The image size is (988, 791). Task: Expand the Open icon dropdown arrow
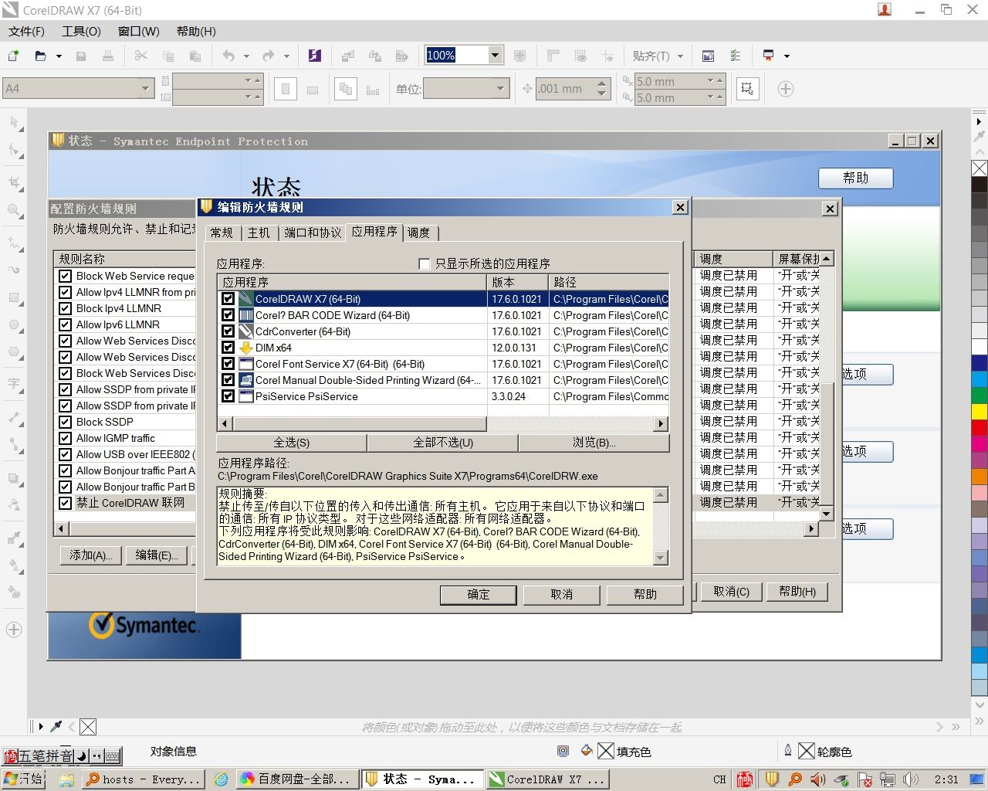59,56
